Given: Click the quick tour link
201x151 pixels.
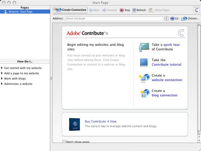Looking at the screenshot, I should [x=172, y=45].
